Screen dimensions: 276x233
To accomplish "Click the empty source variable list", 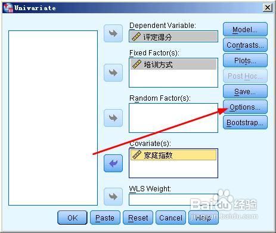I will tap(53, 118).
